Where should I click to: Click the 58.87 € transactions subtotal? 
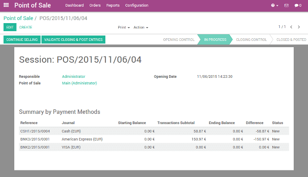200,131
